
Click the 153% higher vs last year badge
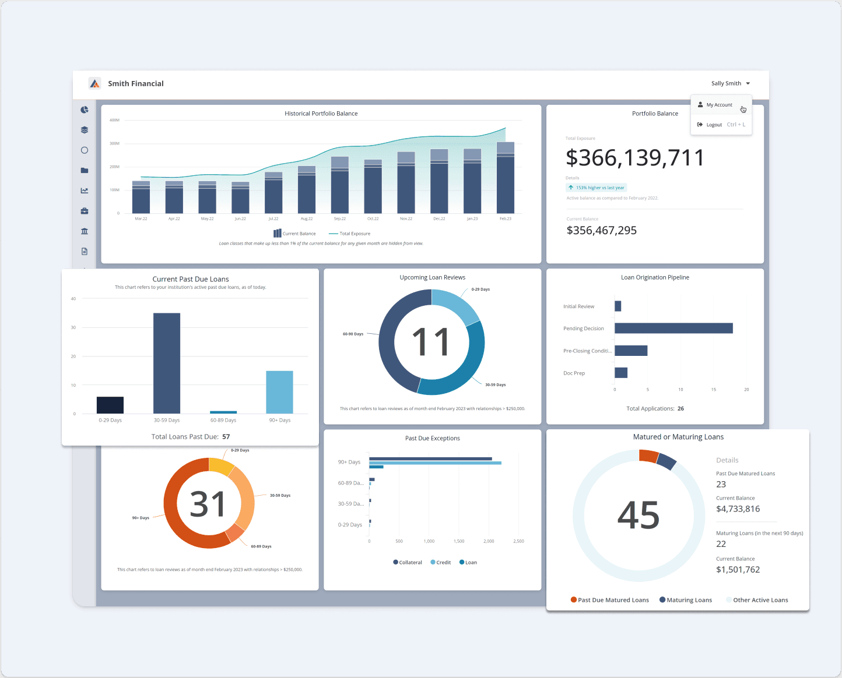coord(597,188)
